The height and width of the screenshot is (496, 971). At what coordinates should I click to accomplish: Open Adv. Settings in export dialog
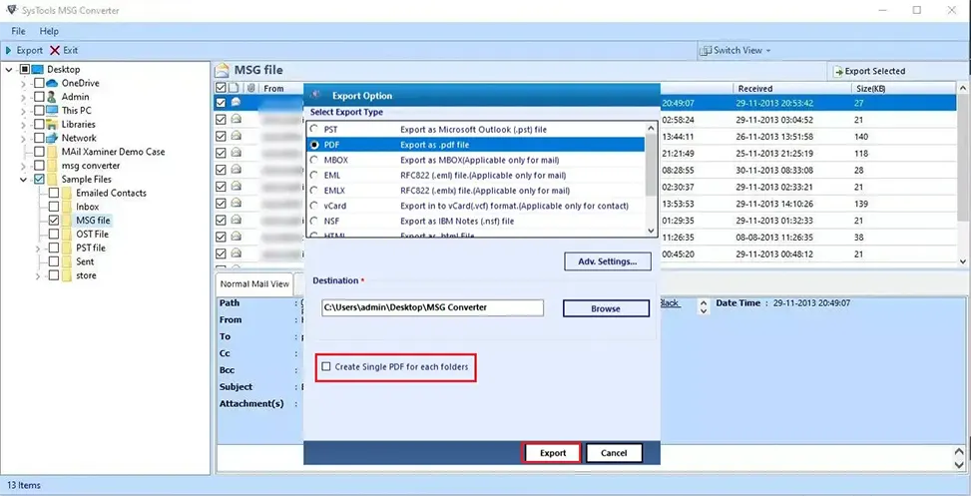(x=608, y=261)
